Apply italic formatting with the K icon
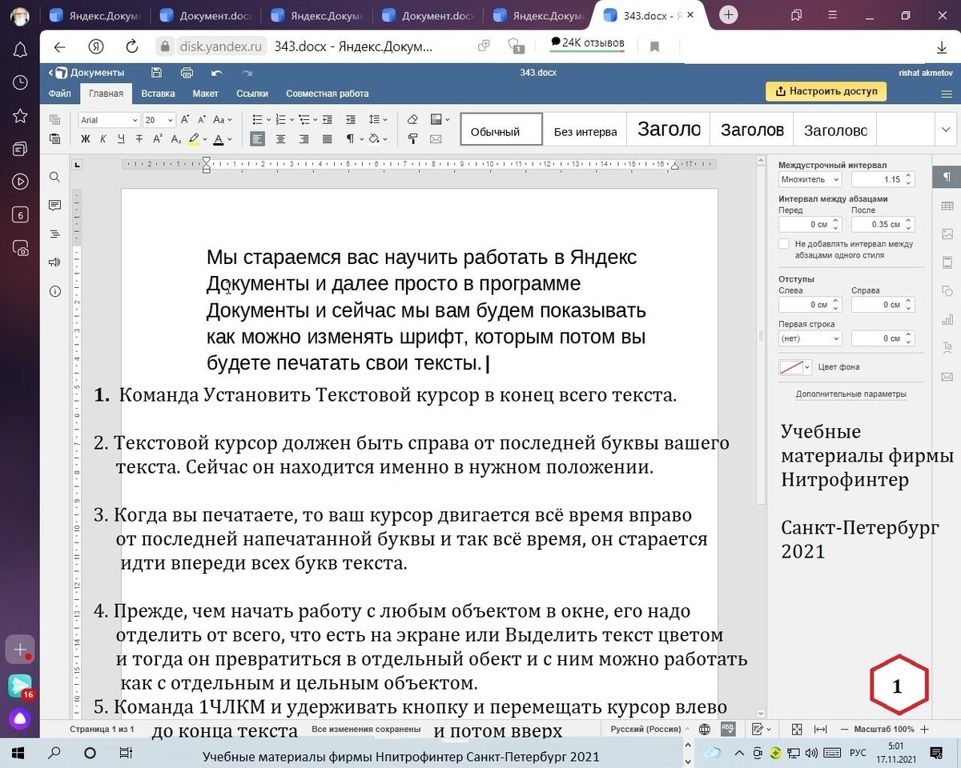The image size is (961, 768). pos(103,139)
